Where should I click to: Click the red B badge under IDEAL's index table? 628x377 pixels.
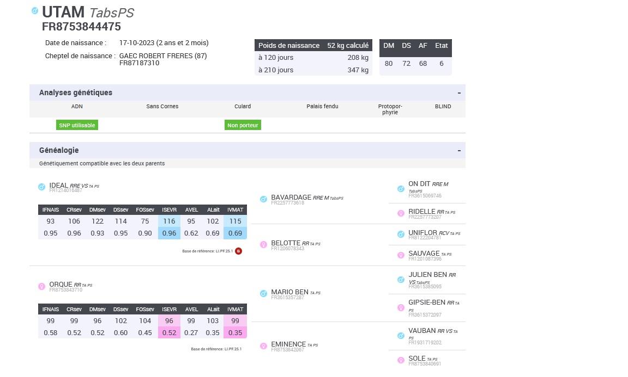pyautogui.click(x=238, y=251)
